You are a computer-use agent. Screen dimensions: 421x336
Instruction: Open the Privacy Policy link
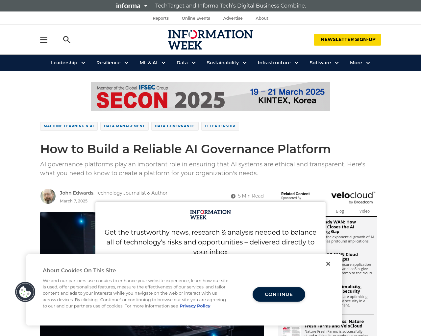195,306
